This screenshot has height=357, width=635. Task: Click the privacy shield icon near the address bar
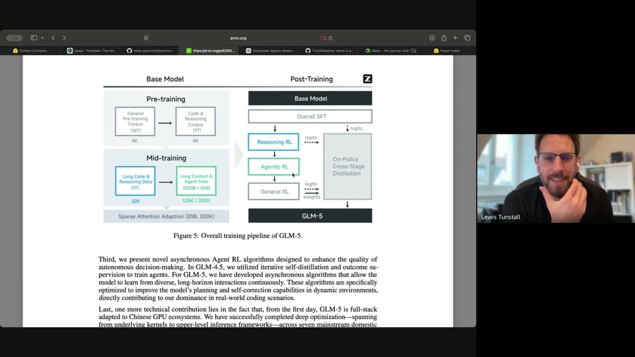[x=146, y=37]
